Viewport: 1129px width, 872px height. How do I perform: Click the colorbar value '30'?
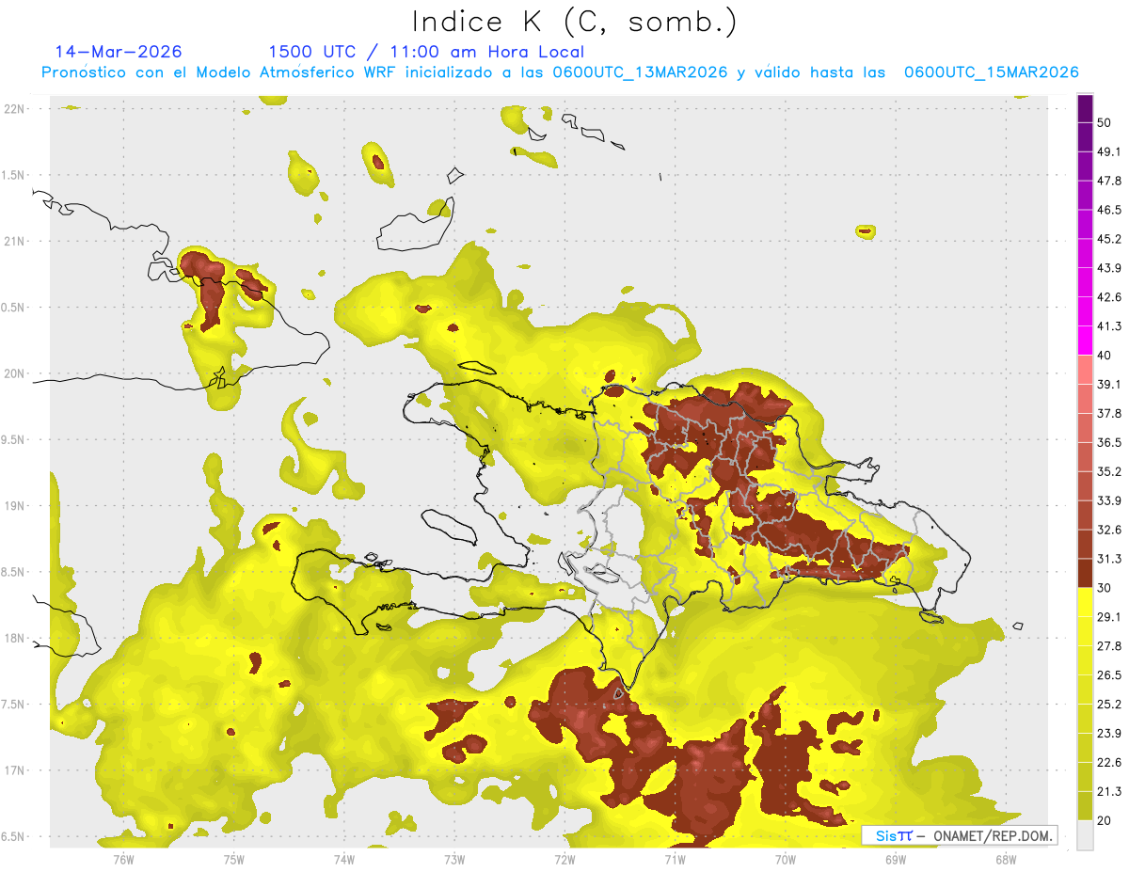pyautogui.click(x=1105, y=587)
